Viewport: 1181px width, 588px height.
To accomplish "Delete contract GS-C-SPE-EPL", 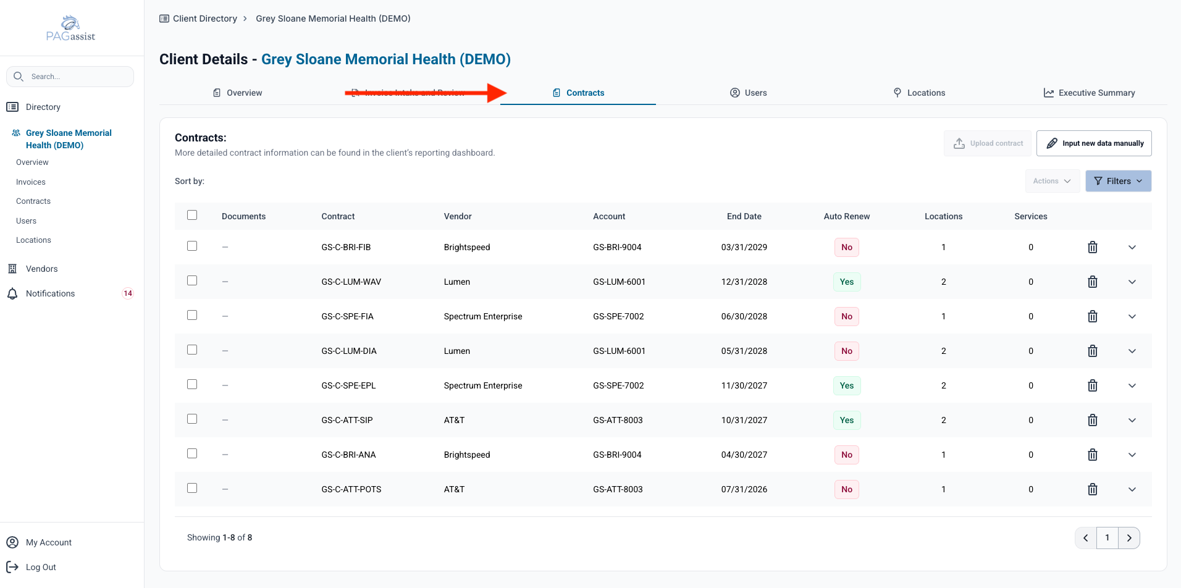I will pyautogui.click(x=1092, y=385).
